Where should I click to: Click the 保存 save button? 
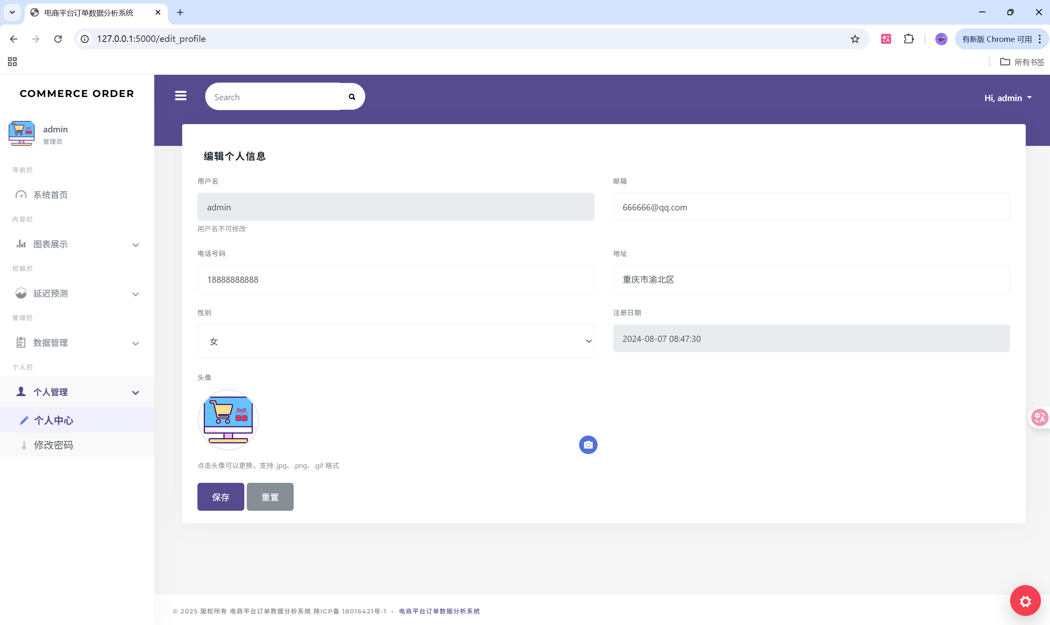pos(220,497)
